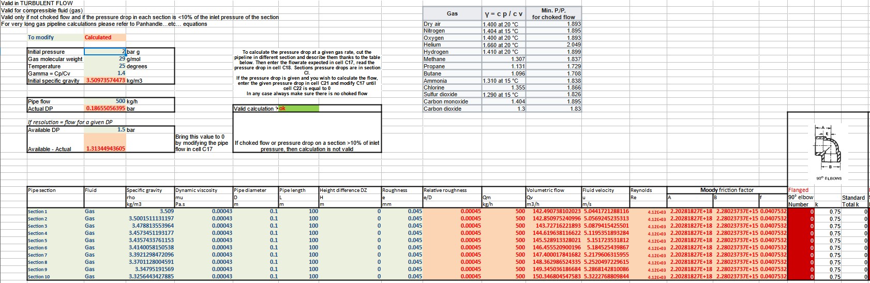The image size is (870, 283).
Task: Select the orange Calculated legend cell
Action: coord(105,37)
